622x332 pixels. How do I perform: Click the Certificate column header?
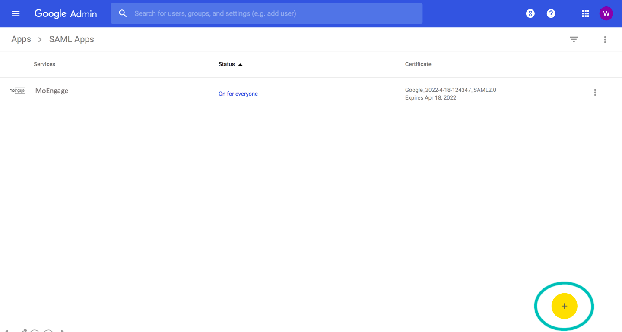pyautogui.click(x=418, y=64)
